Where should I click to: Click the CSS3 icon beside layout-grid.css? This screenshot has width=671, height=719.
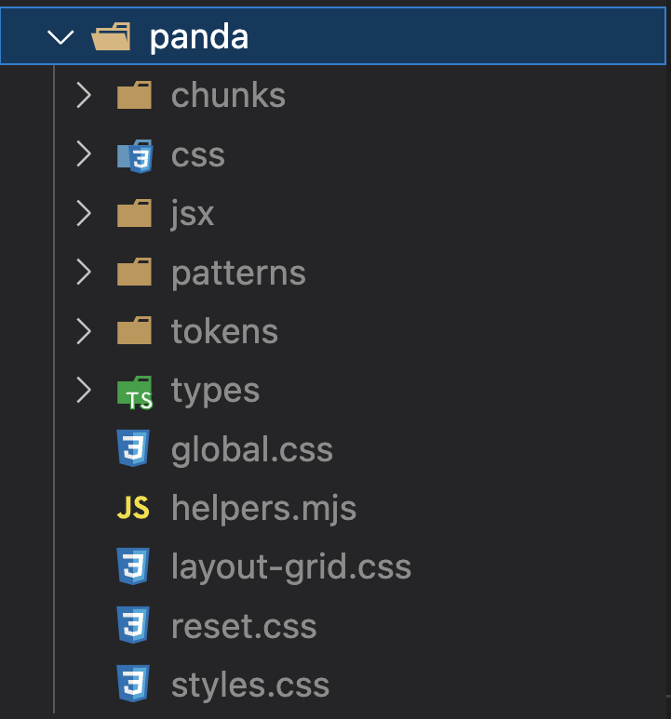[133, 567]
